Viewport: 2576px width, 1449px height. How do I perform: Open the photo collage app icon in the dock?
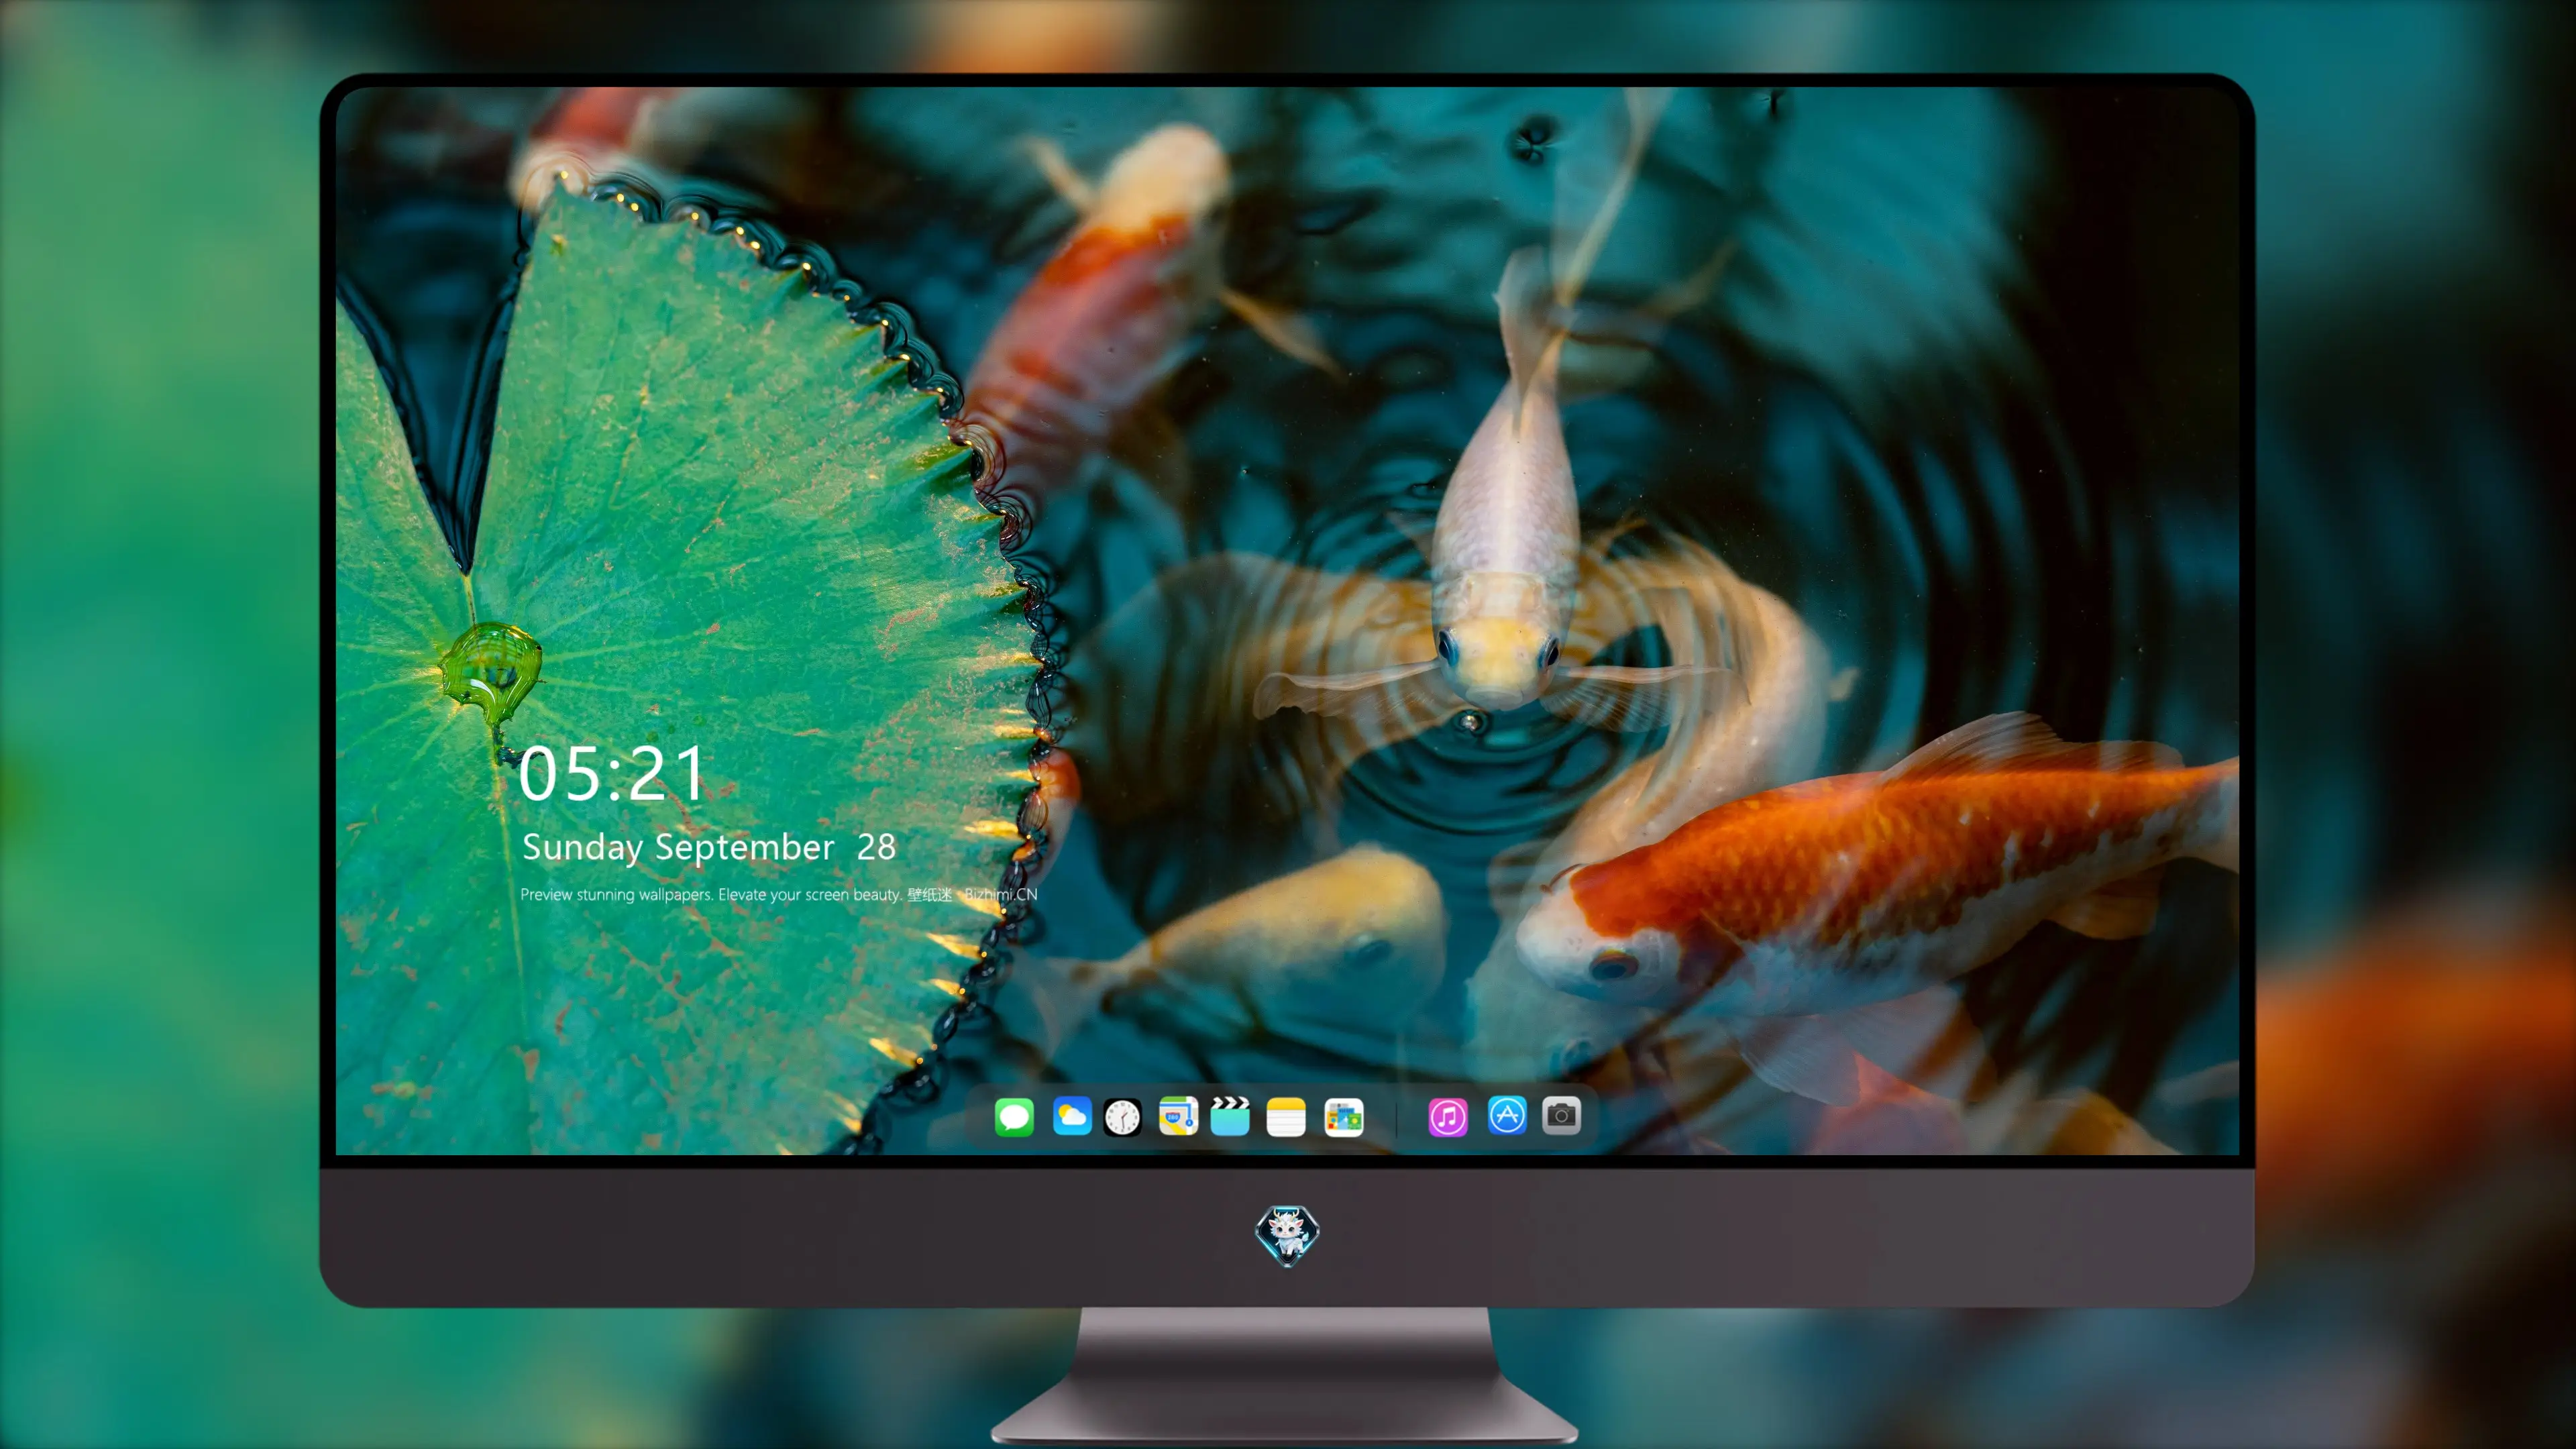click(x=1344, y=1117)
